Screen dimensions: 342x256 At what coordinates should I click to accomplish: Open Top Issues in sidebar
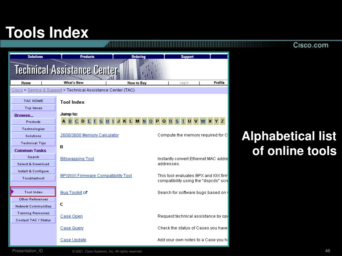coord(33,108)
